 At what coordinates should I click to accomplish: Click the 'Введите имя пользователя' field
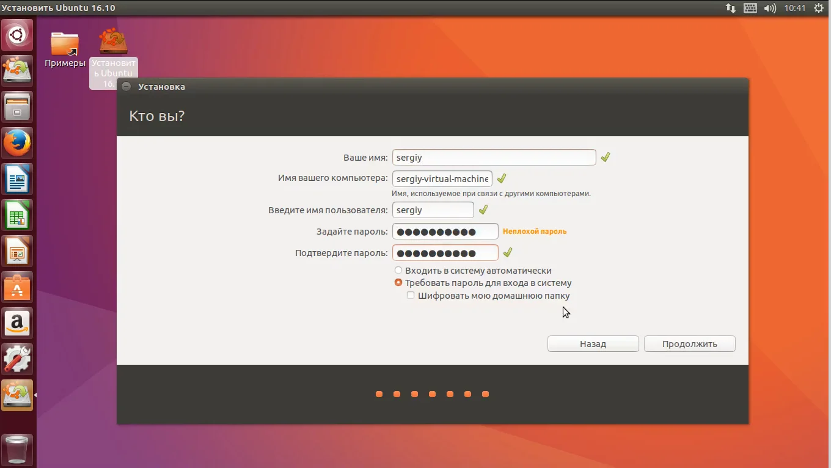pos(433,210)
